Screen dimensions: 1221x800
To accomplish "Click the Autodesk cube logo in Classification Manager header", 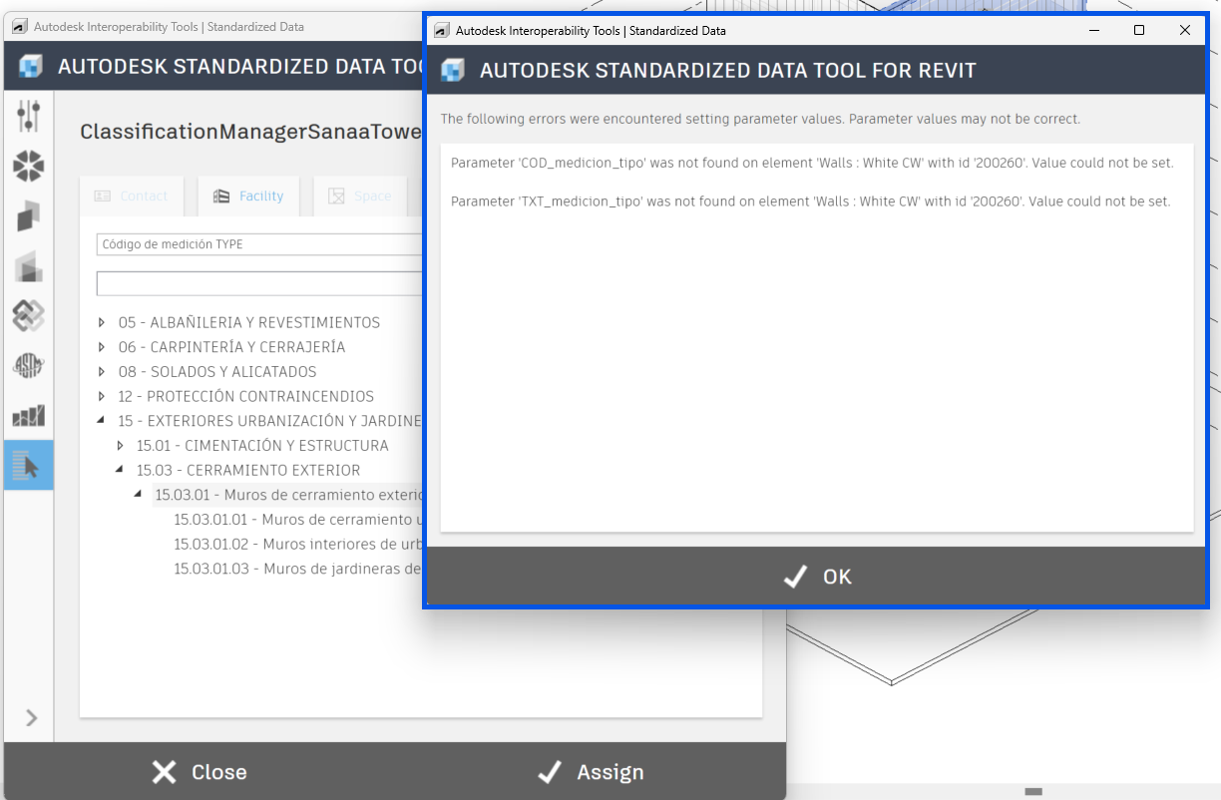I will (31, 67).
